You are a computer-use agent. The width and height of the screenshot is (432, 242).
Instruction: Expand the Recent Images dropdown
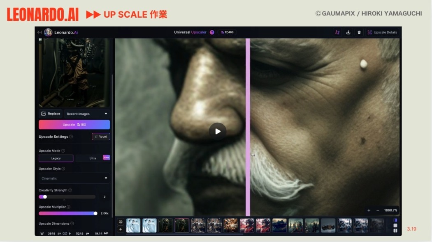(x=87, y=114)
